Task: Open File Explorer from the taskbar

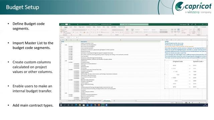Action: [80, 105]
